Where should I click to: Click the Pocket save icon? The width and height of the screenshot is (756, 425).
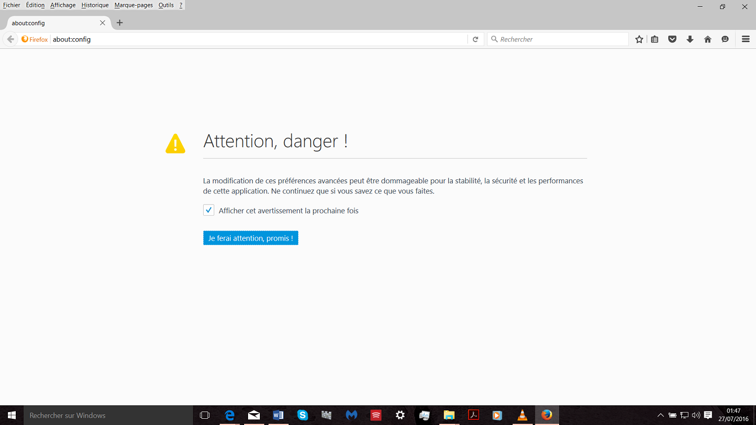click(x=672, y=39)
